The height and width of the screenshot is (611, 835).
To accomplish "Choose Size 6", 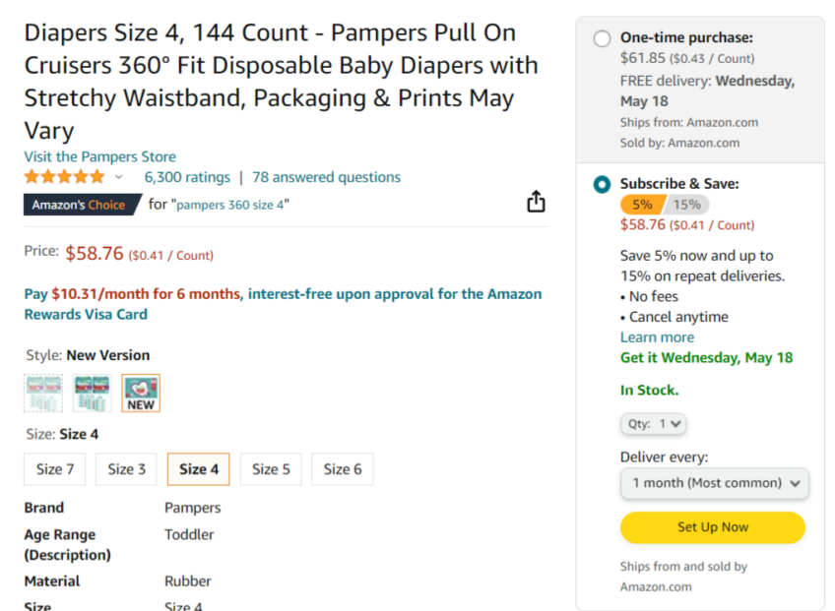I will 342,469.
